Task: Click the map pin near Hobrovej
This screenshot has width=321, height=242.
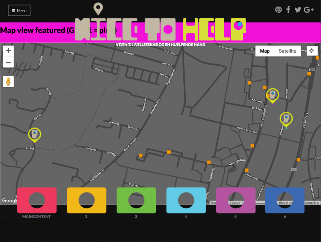Action: (x=286, y=120)
